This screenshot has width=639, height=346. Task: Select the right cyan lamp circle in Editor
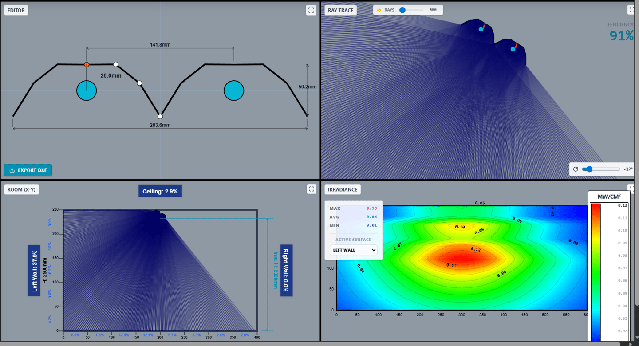tap(234, 90)
